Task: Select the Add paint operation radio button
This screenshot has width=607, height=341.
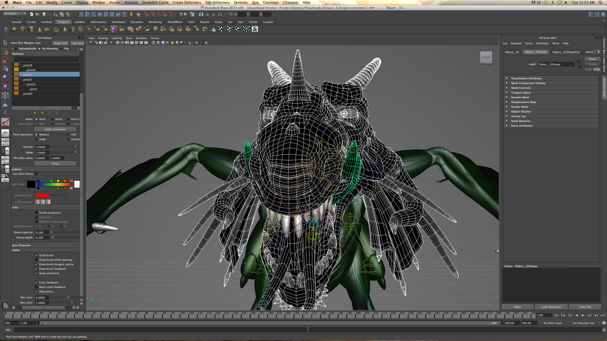Action: tap(68, 135)
